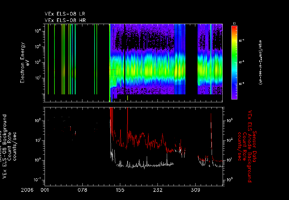Viewport: 289px width, 200px height.
Task: Click the 'Electron Energy eV' axis label
Action: coord(24,63)
